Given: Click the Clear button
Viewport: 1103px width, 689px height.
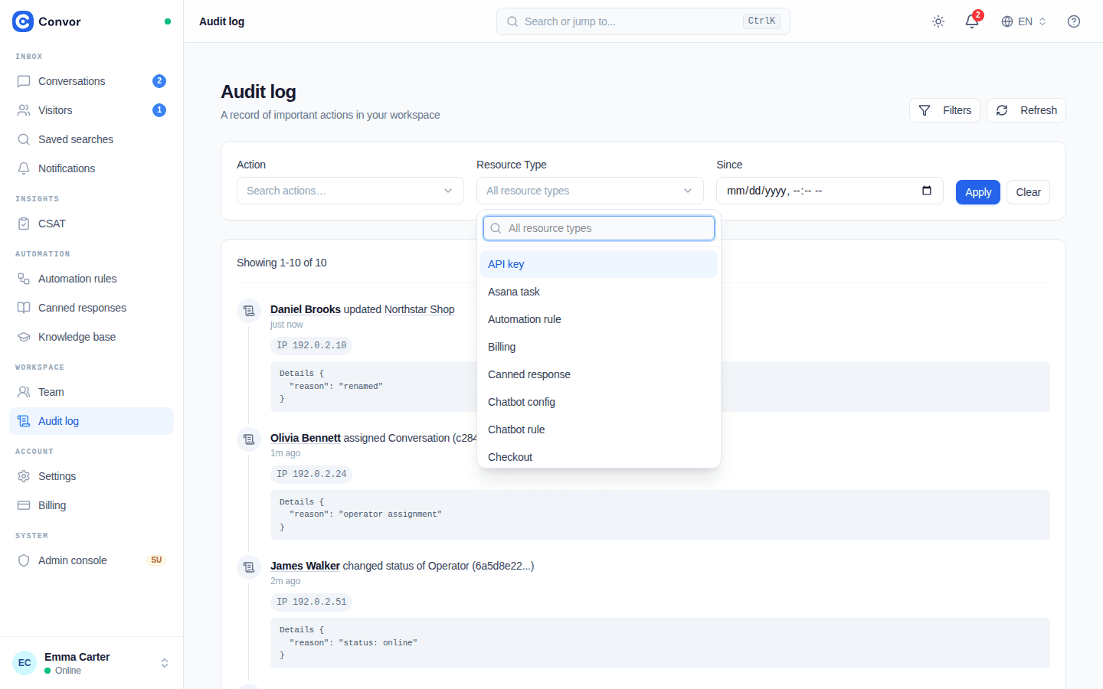Looking at the screenshot, I should tap(1028, 192).
